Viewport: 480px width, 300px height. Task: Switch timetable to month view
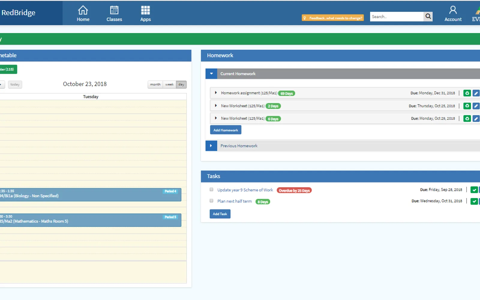(x=155, y=85)
